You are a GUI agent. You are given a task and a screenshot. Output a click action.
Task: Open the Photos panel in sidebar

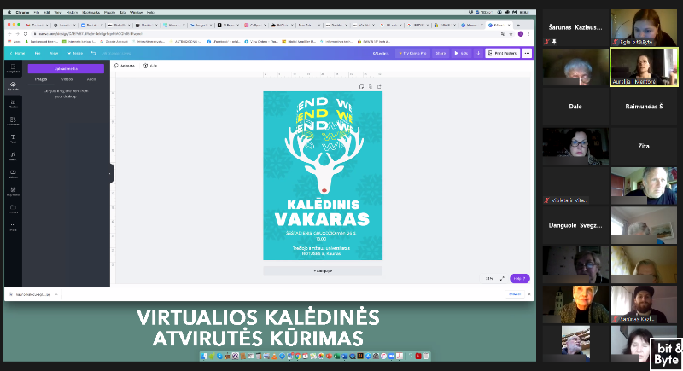tap(13, 104)
